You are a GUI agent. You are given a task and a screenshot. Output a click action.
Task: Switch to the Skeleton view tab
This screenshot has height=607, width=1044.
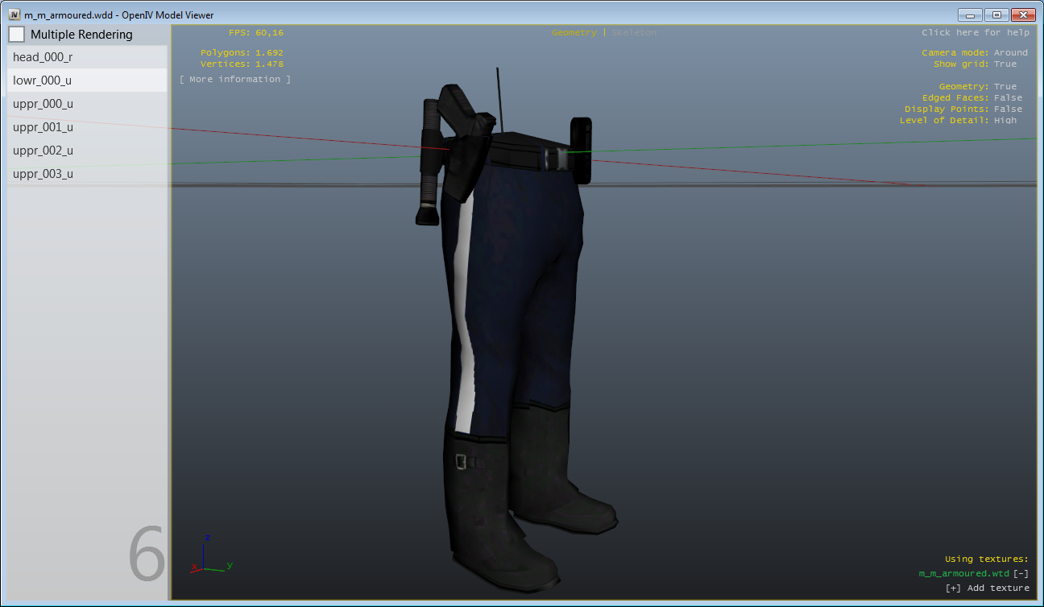point(634,32)
